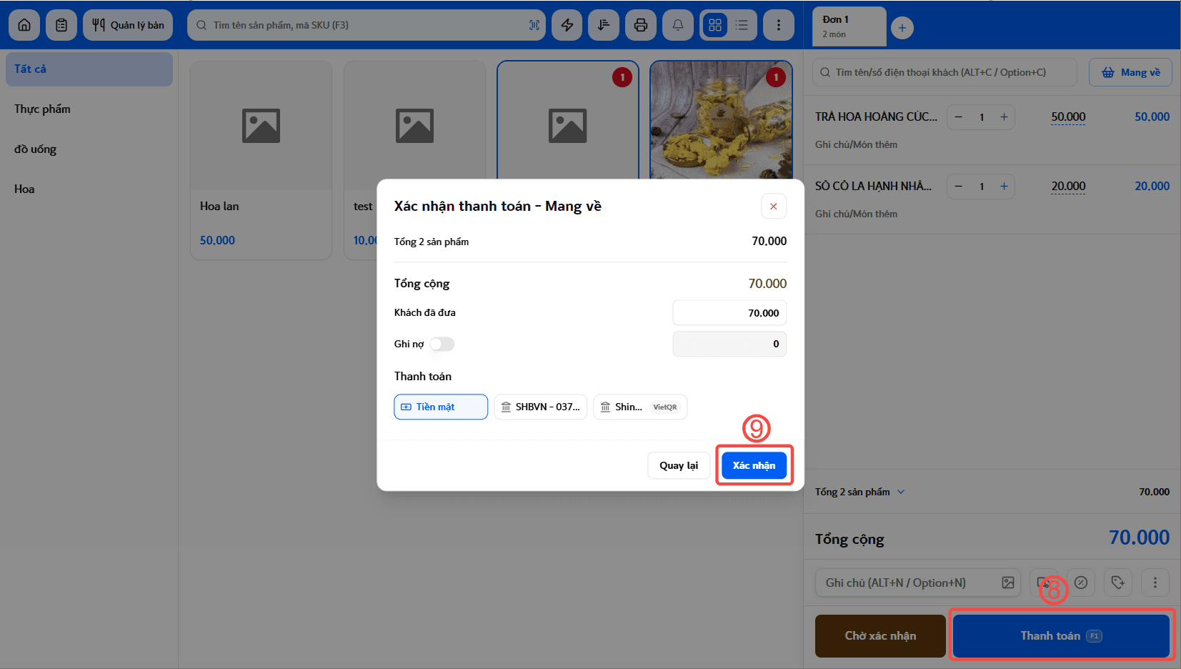Select the Thực phẩm category

tap(89, 109)
